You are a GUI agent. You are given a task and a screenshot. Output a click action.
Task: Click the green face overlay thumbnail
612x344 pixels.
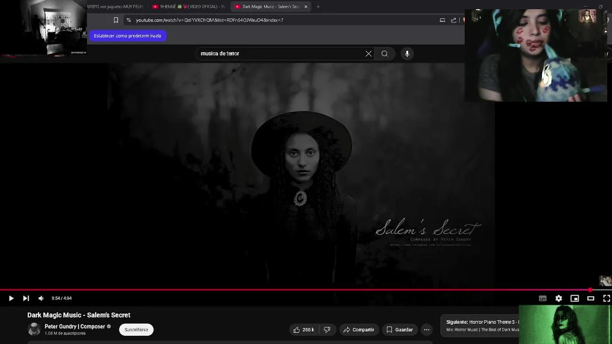(565, 325)
